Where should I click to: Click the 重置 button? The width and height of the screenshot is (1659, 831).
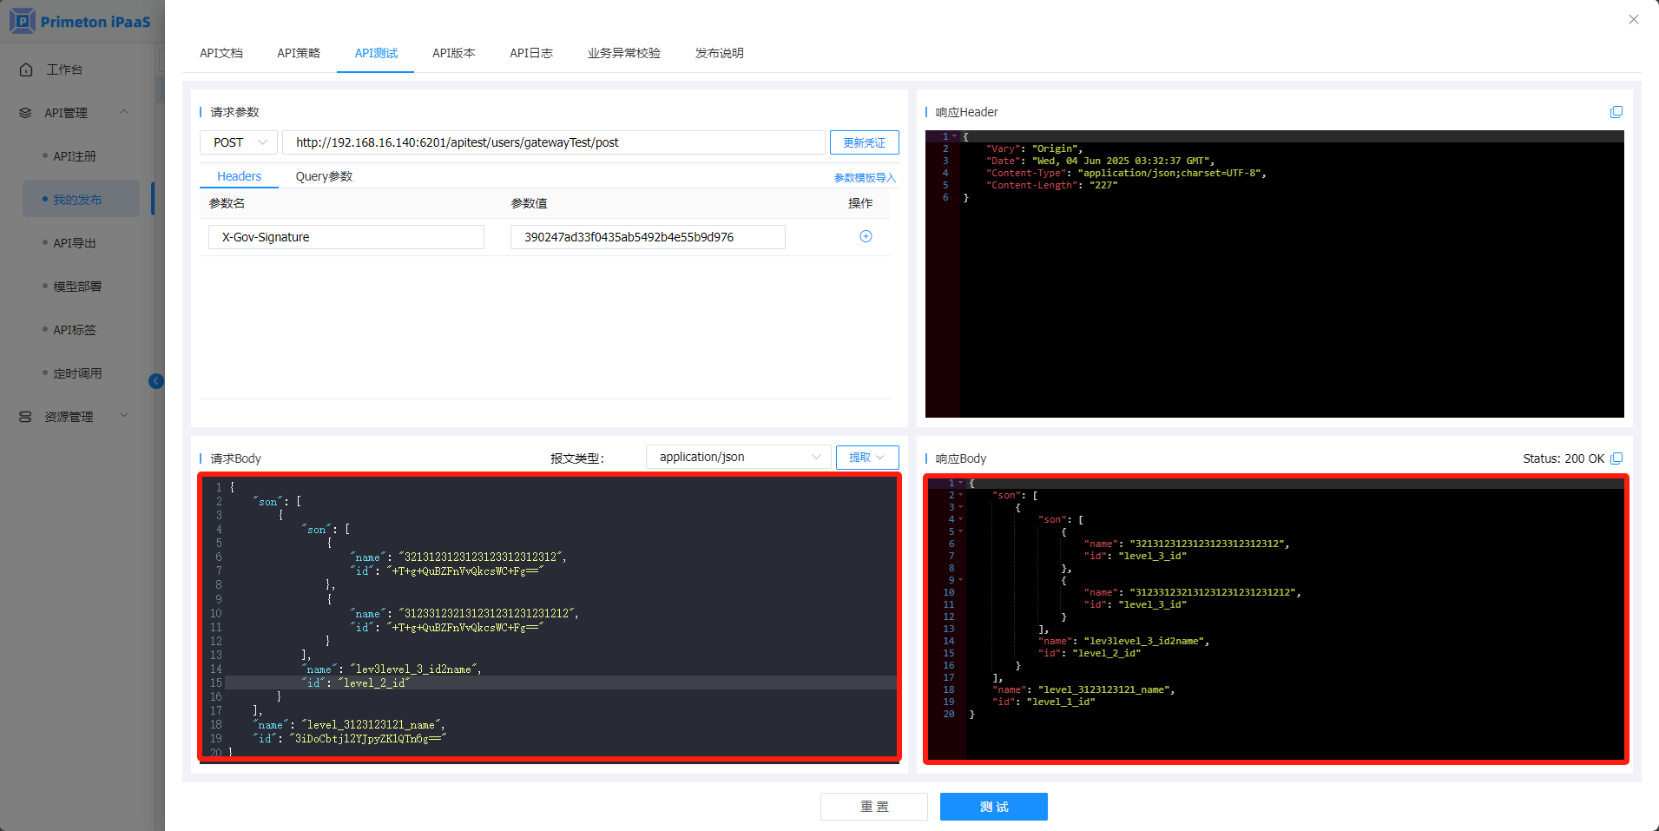(873, 807)
